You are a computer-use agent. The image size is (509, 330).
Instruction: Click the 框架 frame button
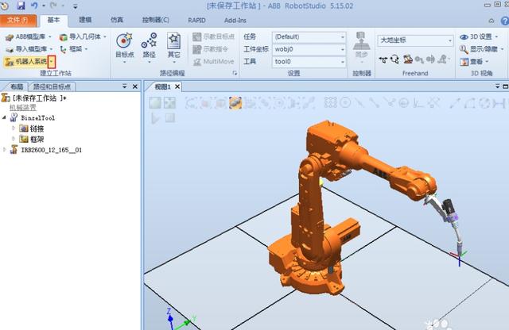pos(74,49)
